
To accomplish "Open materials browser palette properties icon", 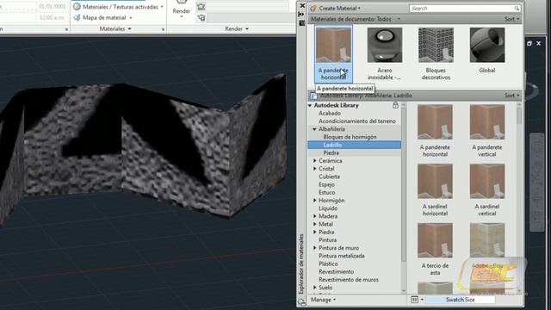I will click(301, 23).
